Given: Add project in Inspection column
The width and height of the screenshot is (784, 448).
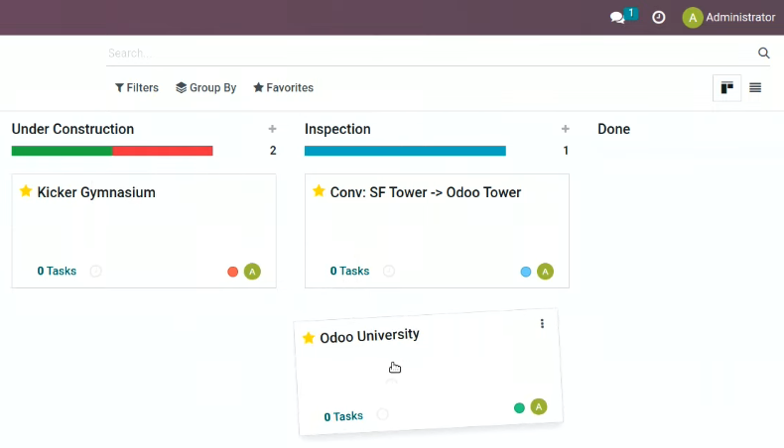Looking at the screenshot, I should pos(565,129).
